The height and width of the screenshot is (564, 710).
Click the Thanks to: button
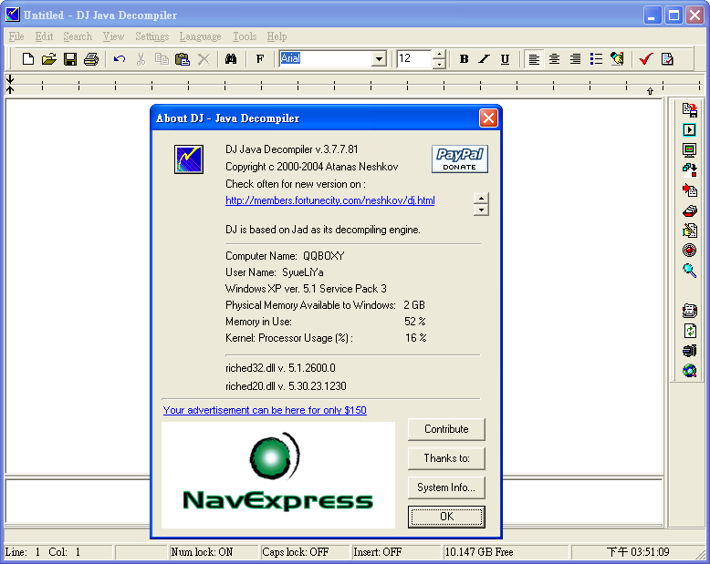[x=446, y=458]
